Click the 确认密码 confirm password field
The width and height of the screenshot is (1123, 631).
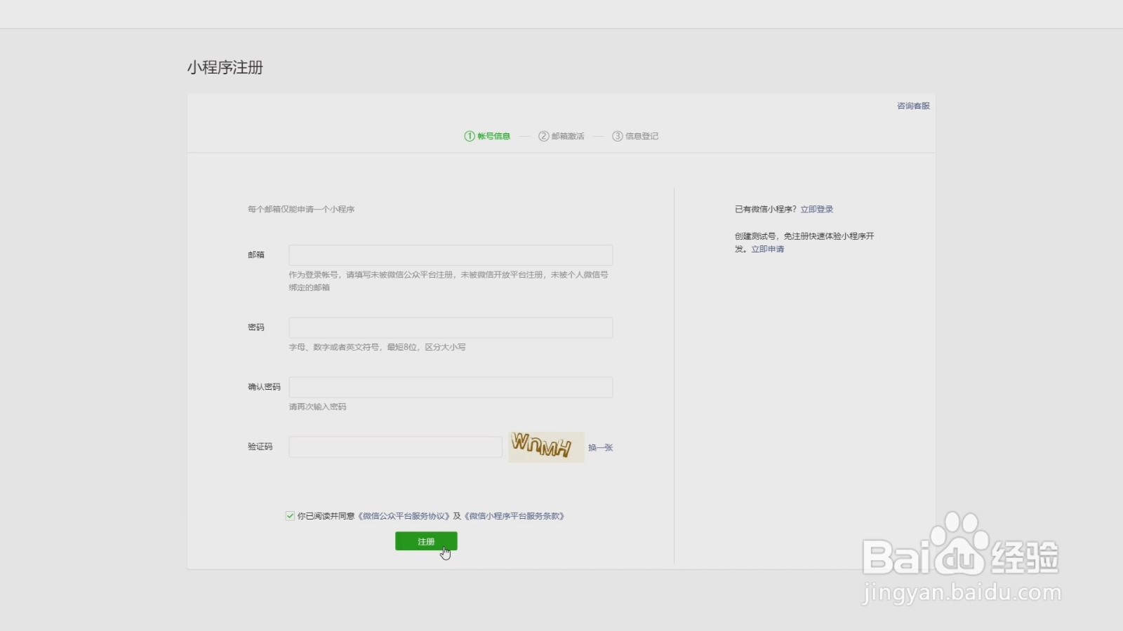point(451,387)
